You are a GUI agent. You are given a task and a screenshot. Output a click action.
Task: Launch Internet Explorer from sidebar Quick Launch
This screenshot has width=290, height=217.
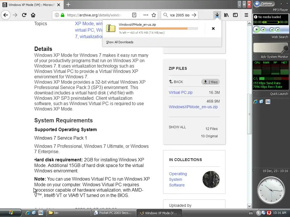pos(256,101)
